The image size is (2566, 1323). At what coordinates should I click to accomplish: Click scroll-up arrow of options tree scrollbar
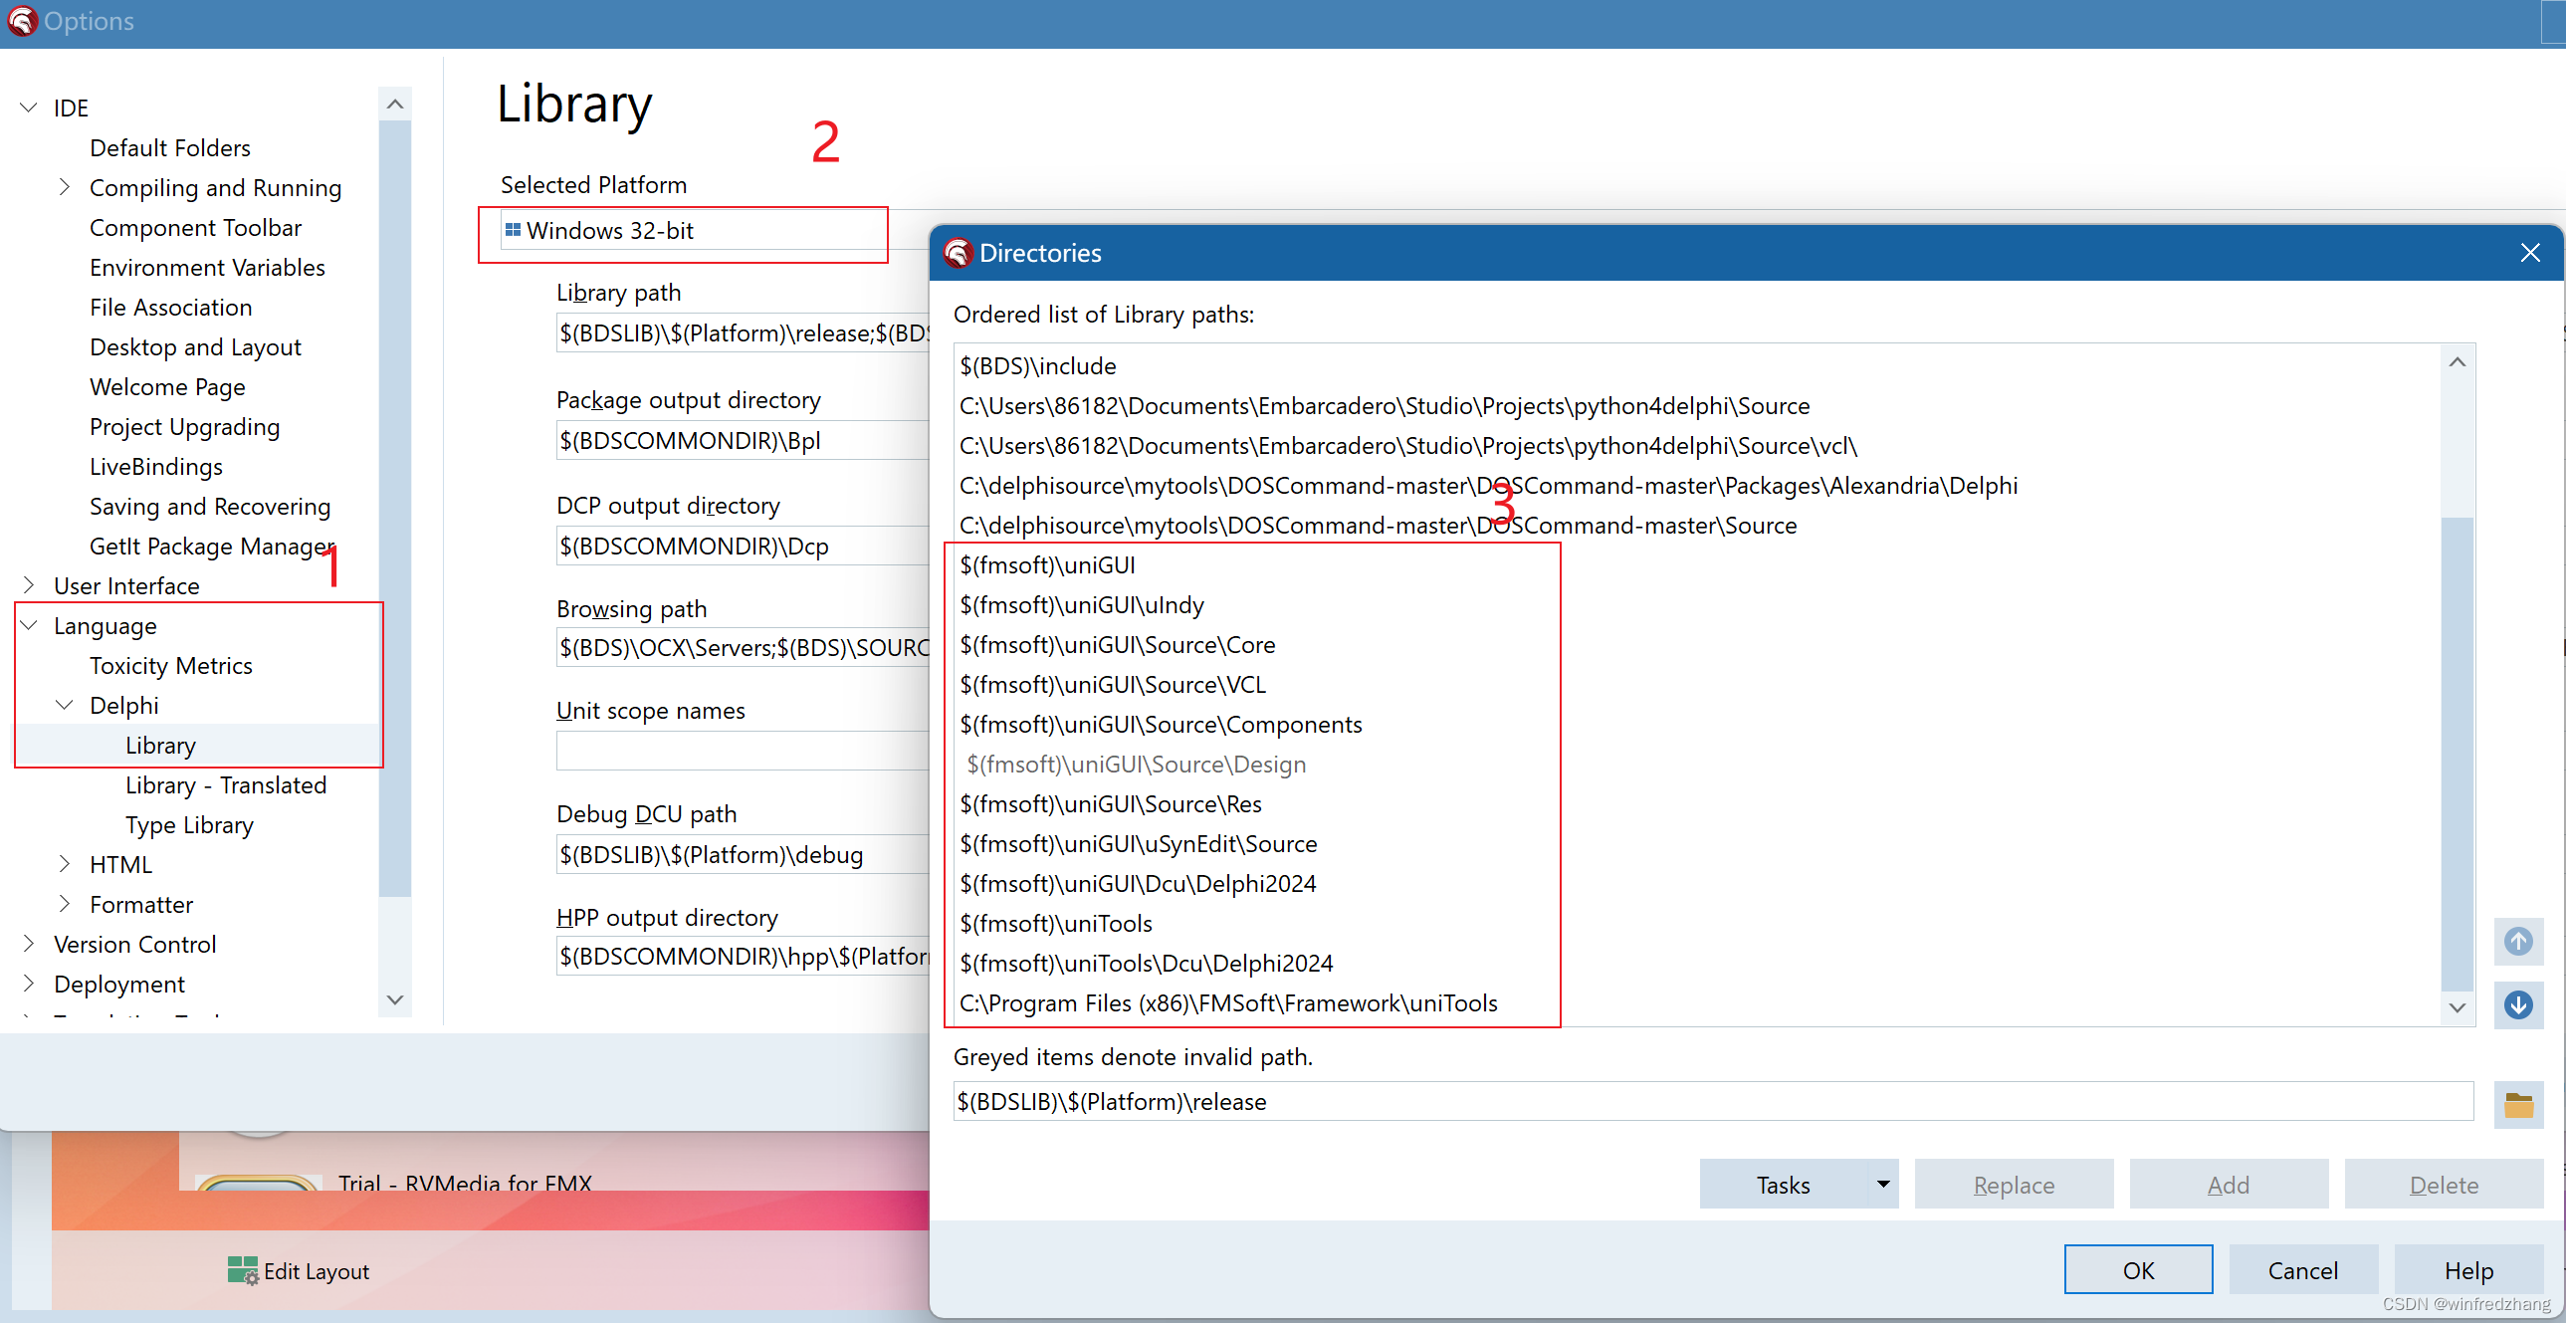394,104
